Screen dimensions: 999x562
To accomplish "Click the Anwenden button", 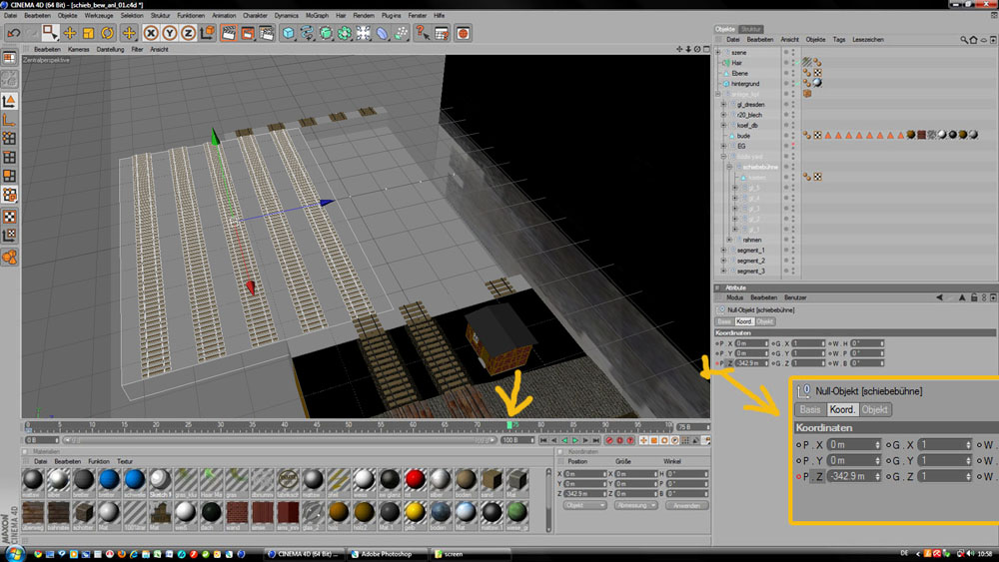I will pyautogui.click(x=685, y=505).
